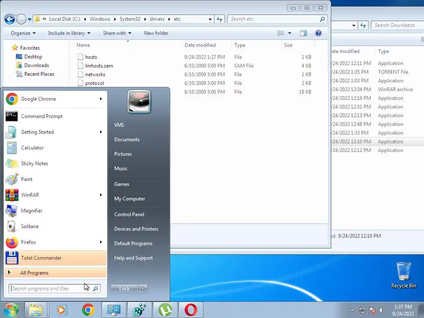This screenshot has height=318, width=424.
Task: Open Control Panel from Start menu
Action: (x=129, y=214)
